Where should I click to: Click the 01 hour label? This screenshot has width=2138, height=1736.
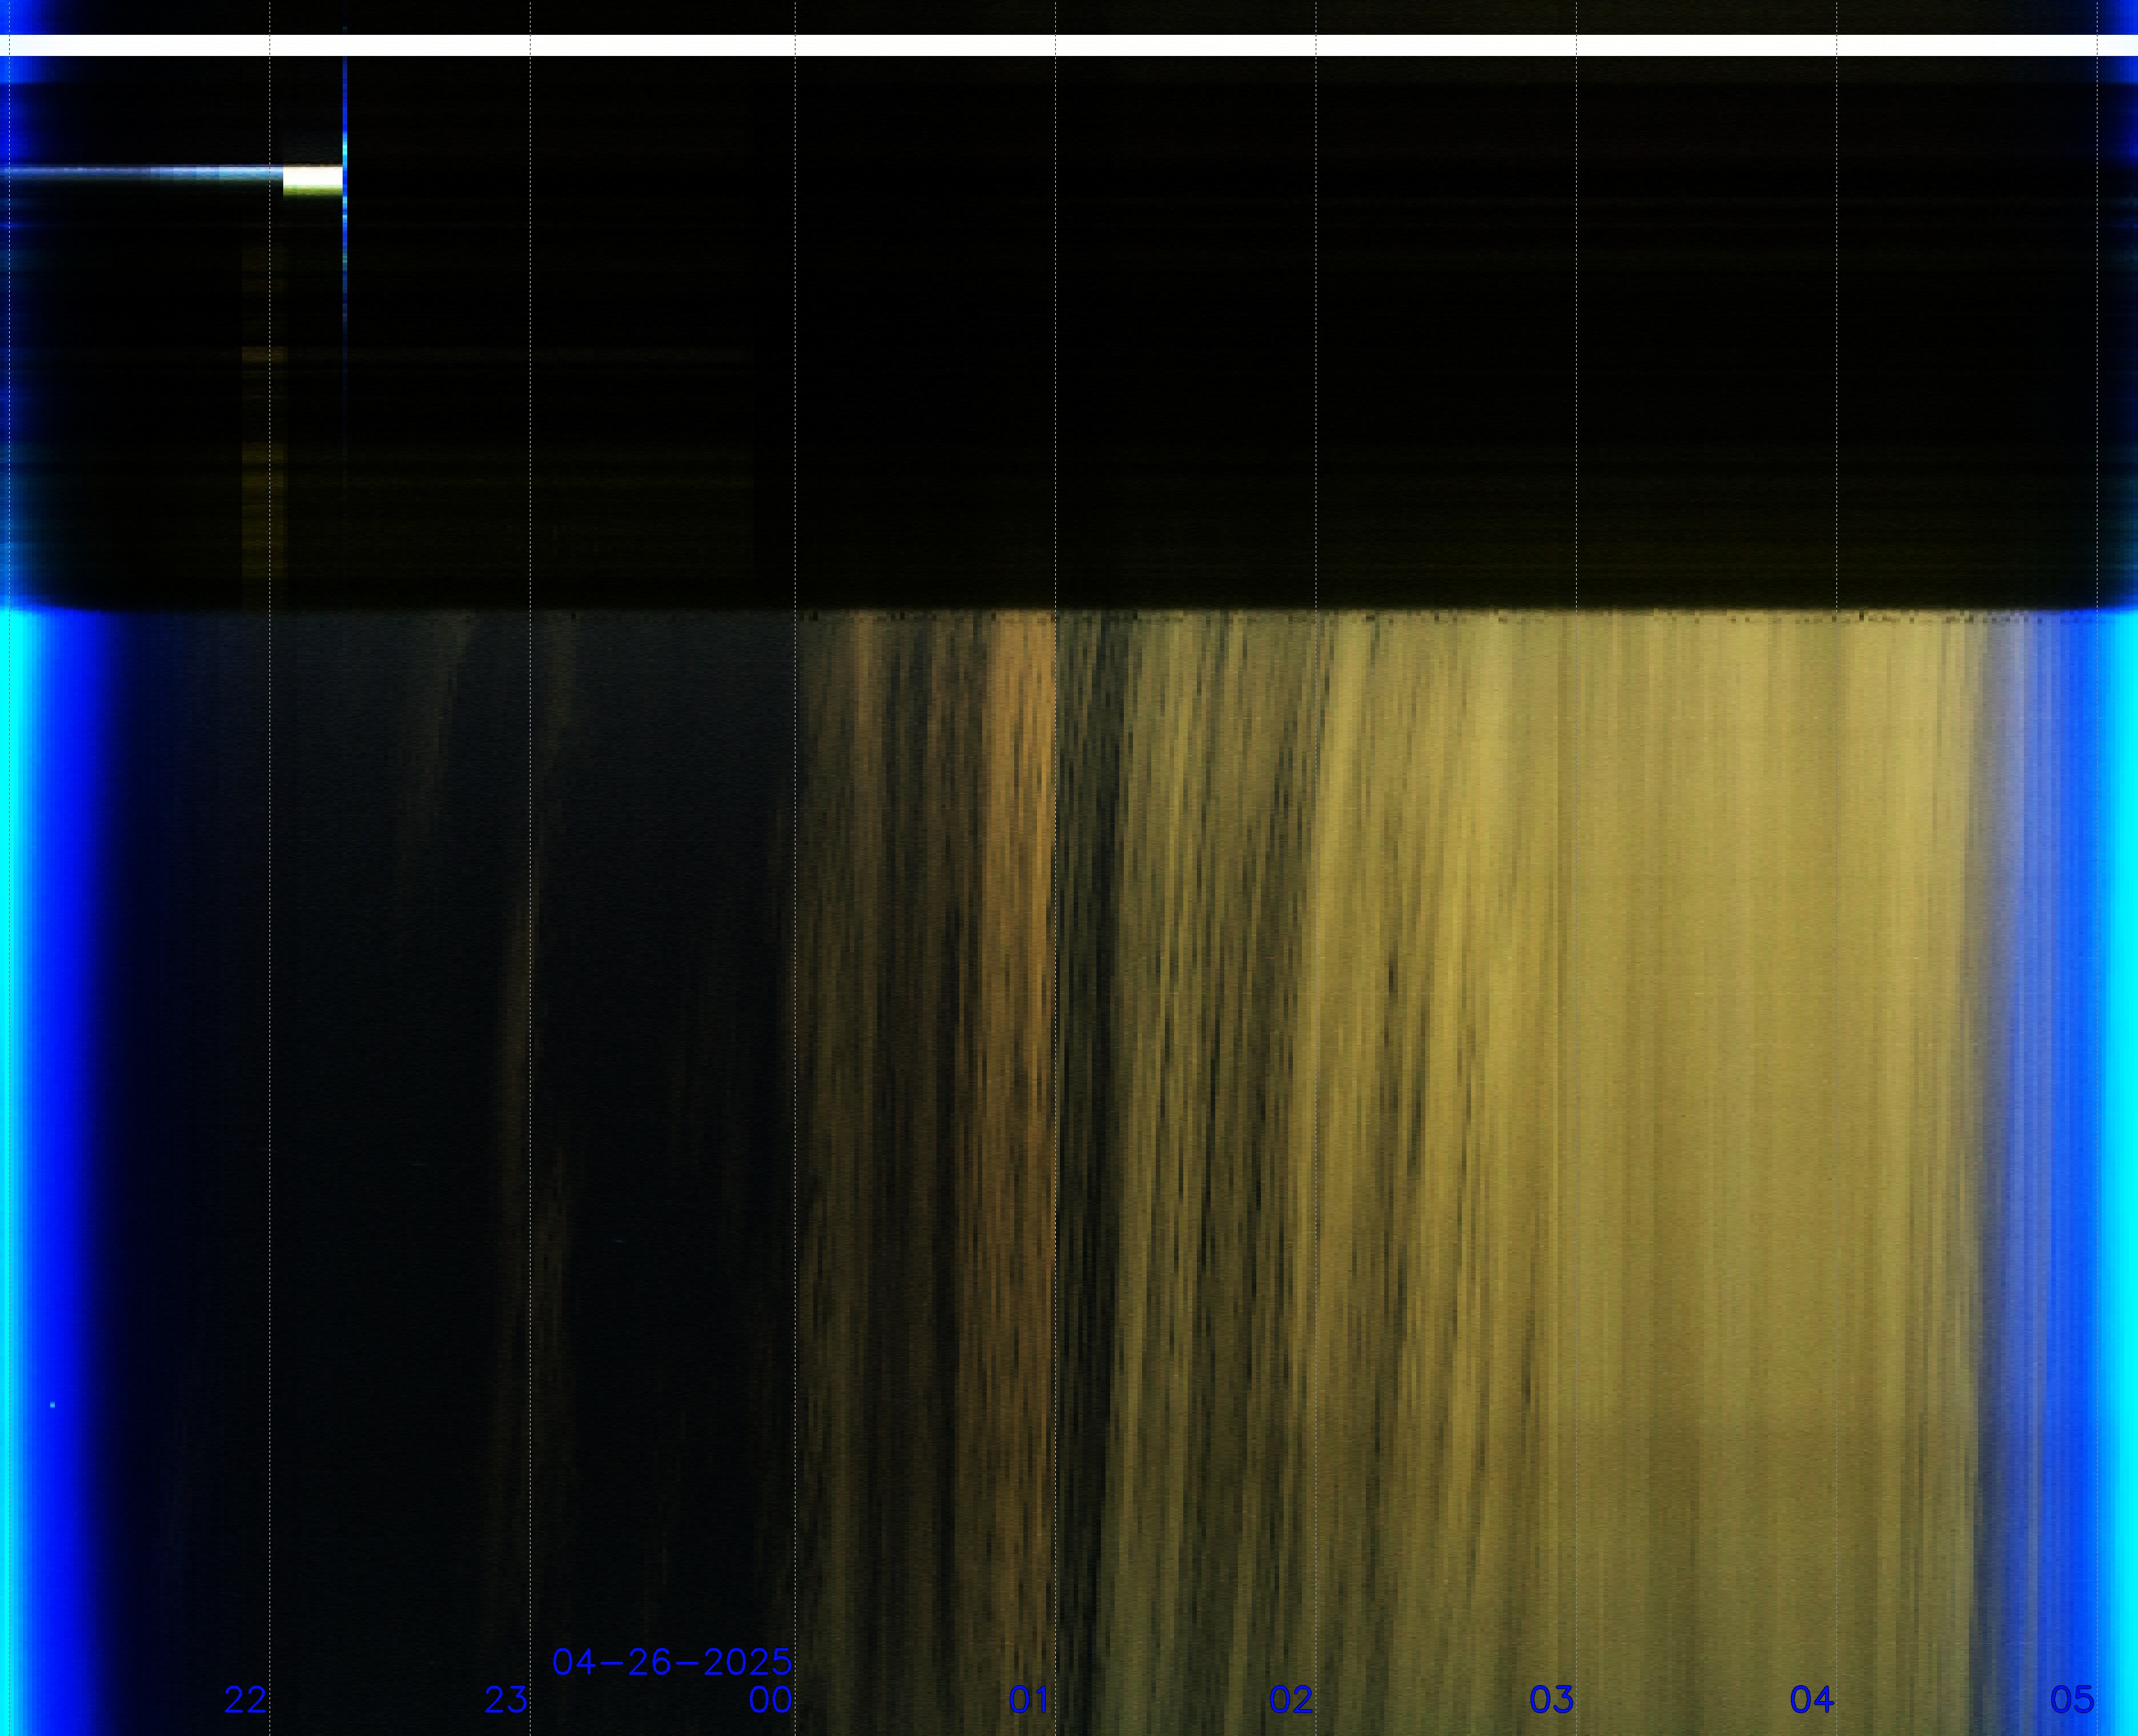pyautogui.click(x=1030, y=1699)
